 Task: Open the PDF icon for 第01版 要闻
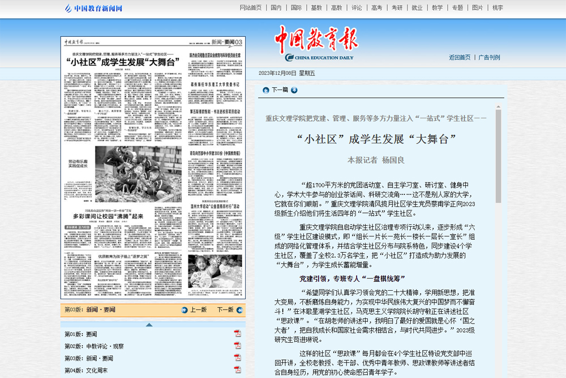pyautogui.click(x=238, y=334)
